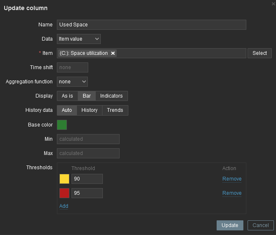The height and width of the screenshot is (235, 276).
Task: Switch History data to History
Action: pos(89,110)
